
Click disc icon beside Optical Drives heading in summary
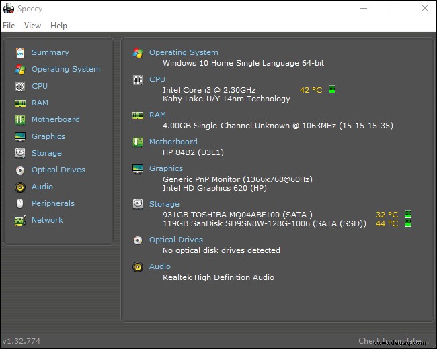coord(138,240)
